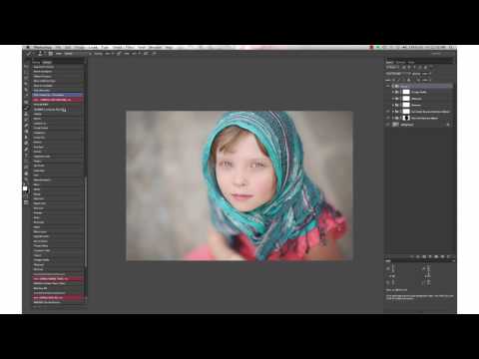Select the highlighted Brush tool
Image resolution: width=479 pixels, height=359 pixels.
(x=26, y=108)
